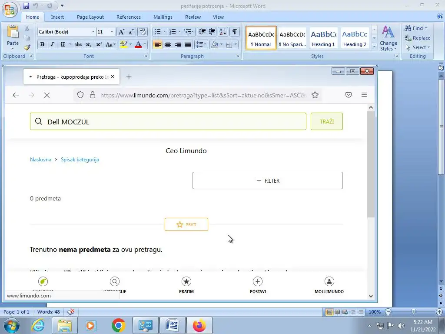Open the font color dropdown arrow
This screenshot has height=334, width=445.
(x=145, y=44)
